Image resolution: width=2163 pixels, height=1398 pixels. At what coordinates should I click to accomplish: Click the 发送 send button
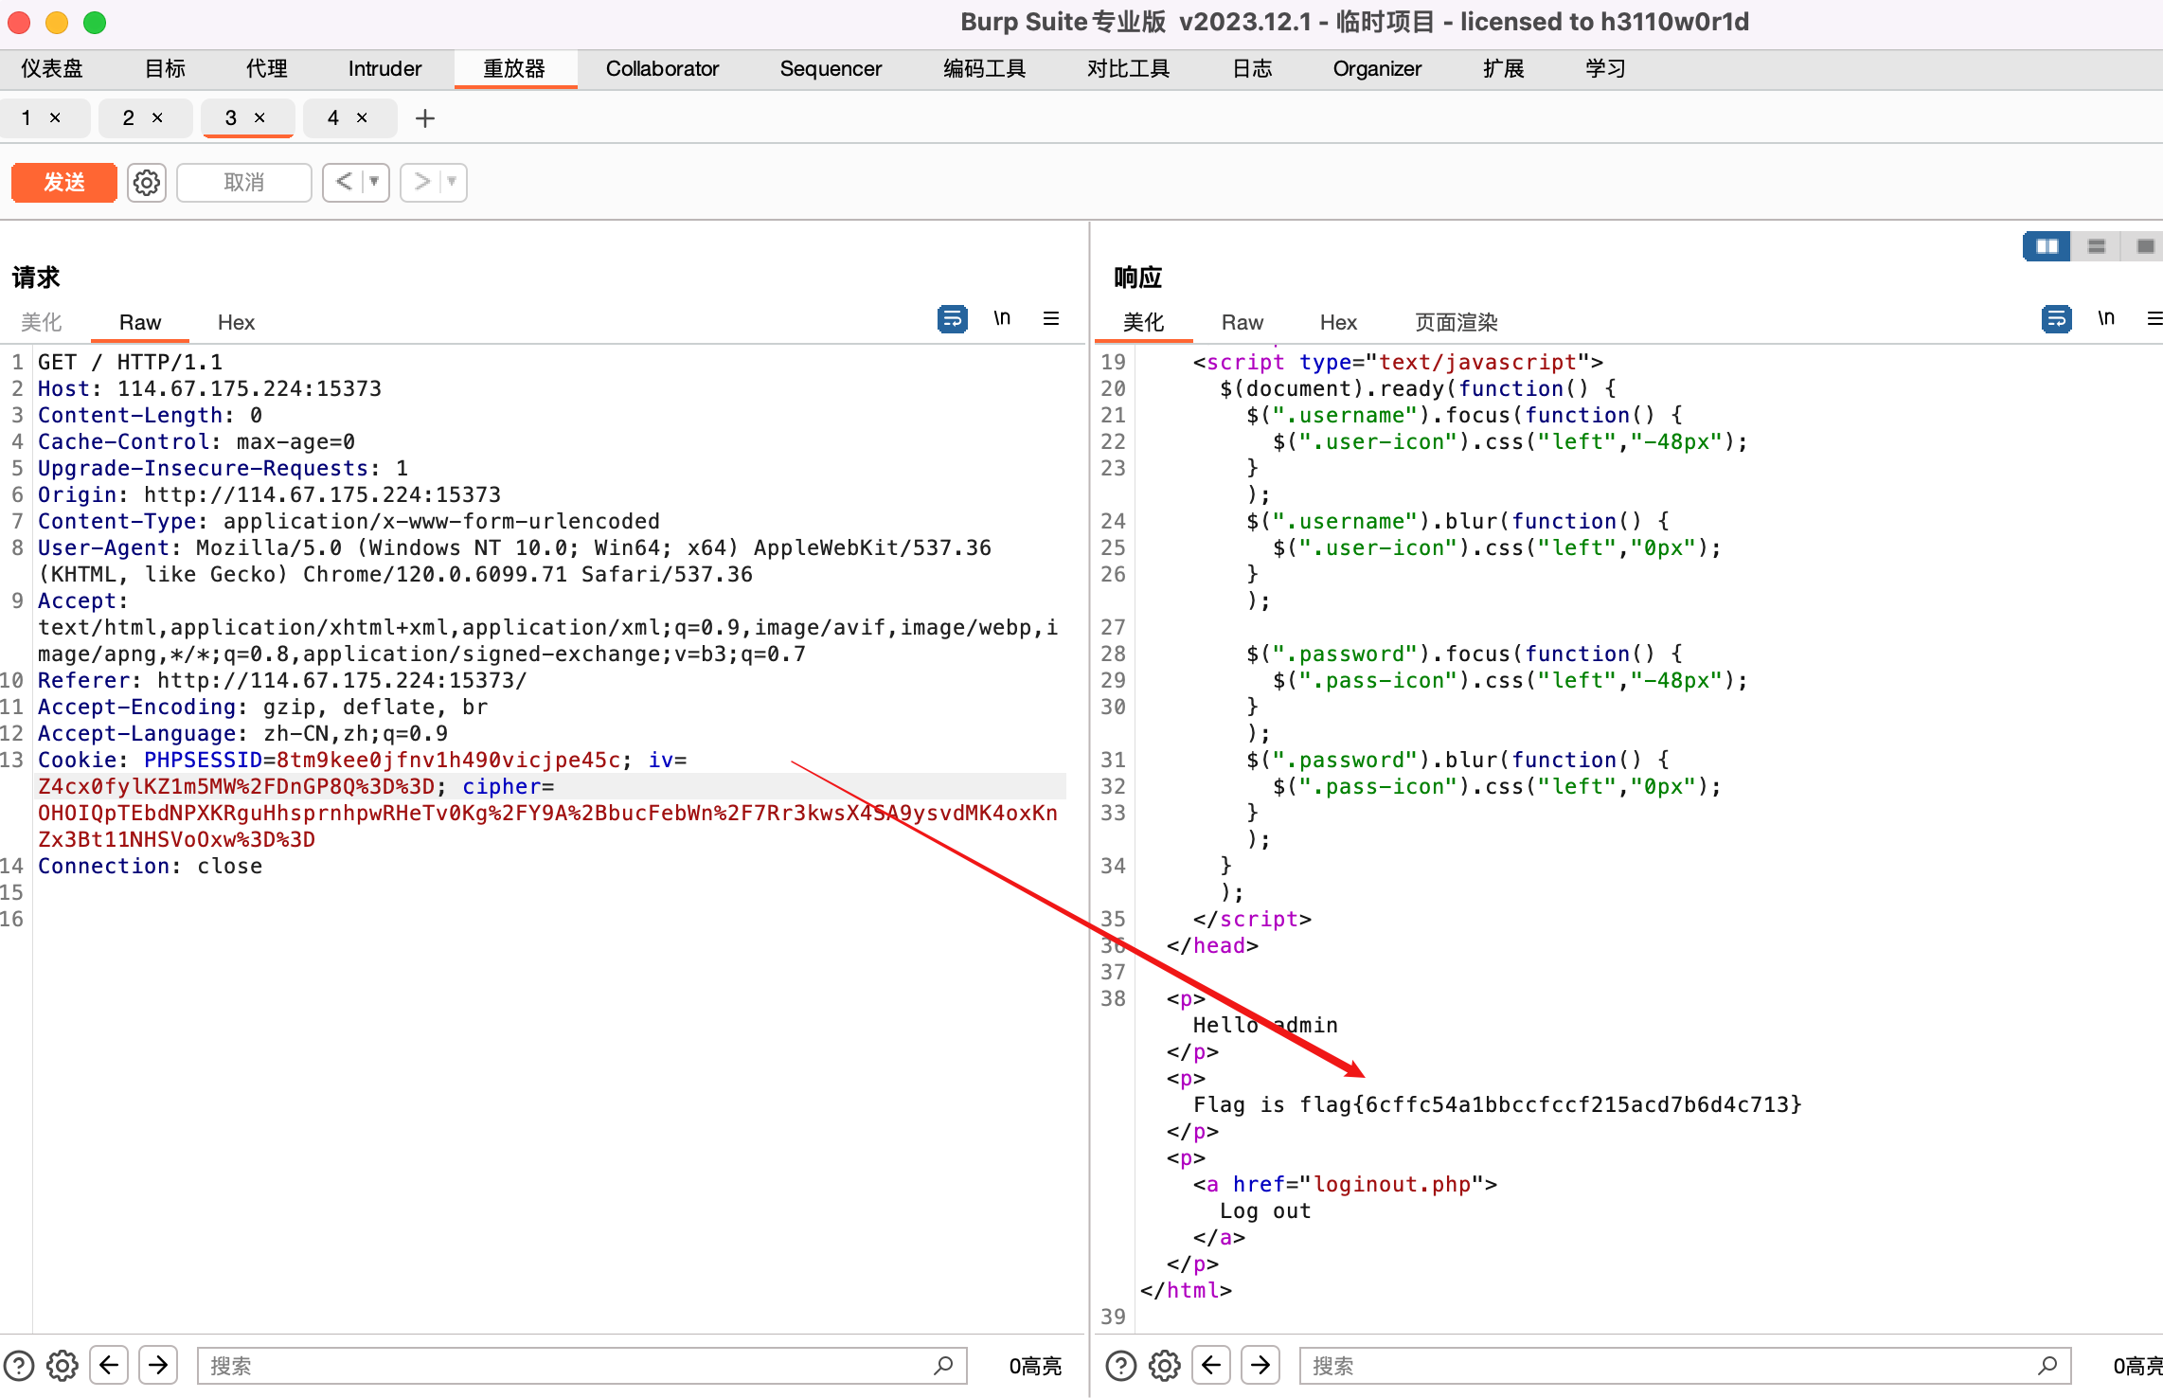tap(63, 182)
